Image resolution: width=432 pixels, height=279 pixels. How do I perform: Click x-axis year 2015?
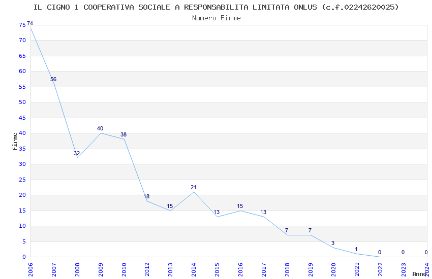217,269
